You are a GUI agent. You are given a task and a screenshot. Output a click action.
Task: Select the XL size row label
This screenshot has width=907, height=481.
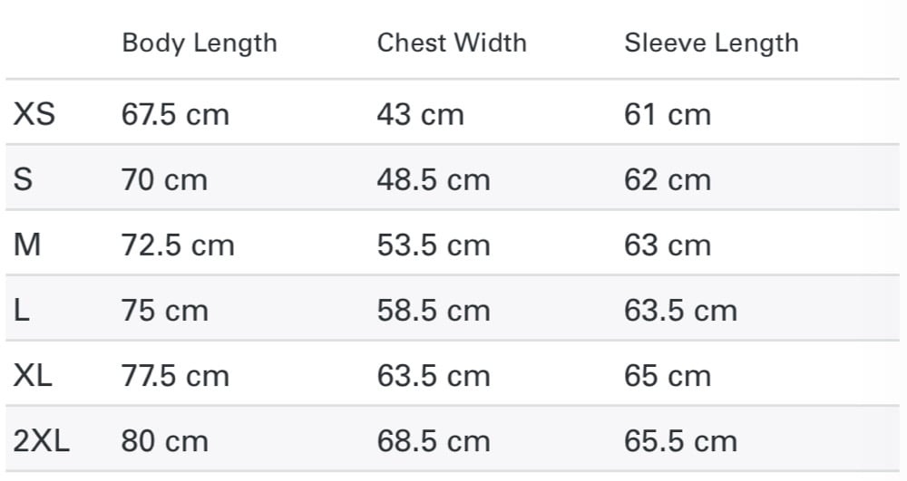[x=33, y=376]
